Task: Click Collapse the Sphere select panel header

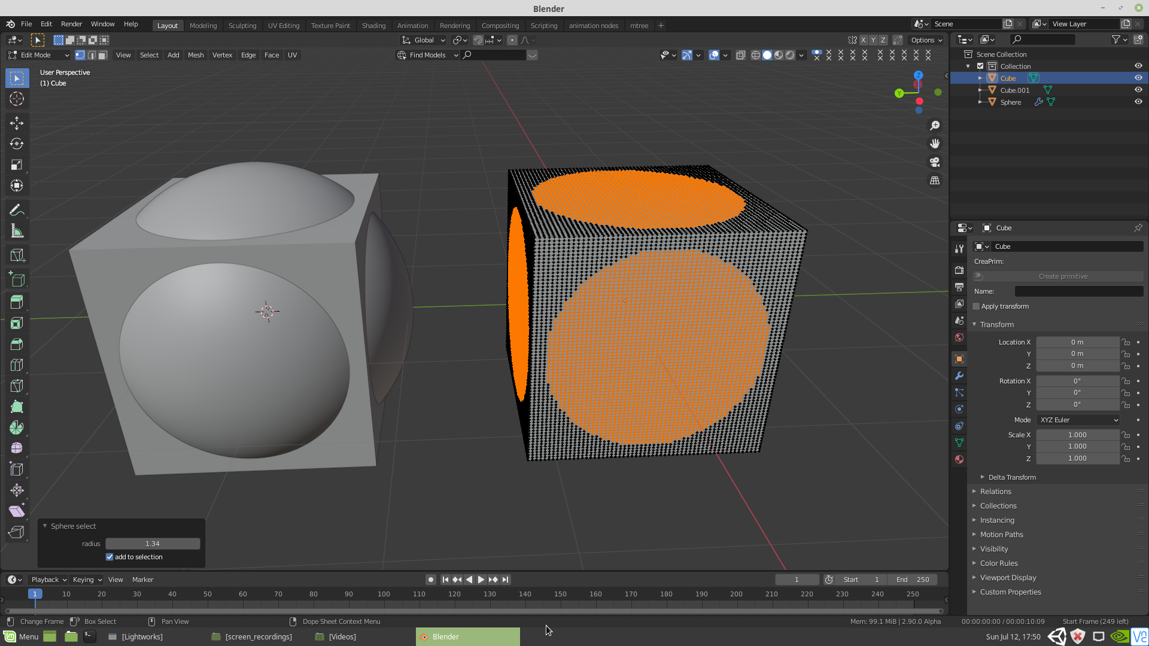Action: click(45, 526)
